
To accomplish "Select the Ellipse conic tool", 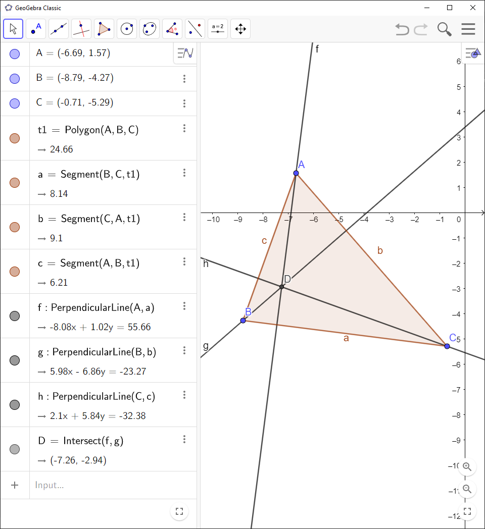I will tap(149, 29).
